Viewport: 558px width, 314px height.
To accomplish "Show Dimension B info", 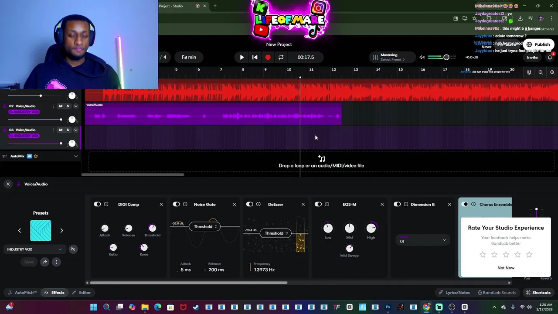I will pos(406,204).
